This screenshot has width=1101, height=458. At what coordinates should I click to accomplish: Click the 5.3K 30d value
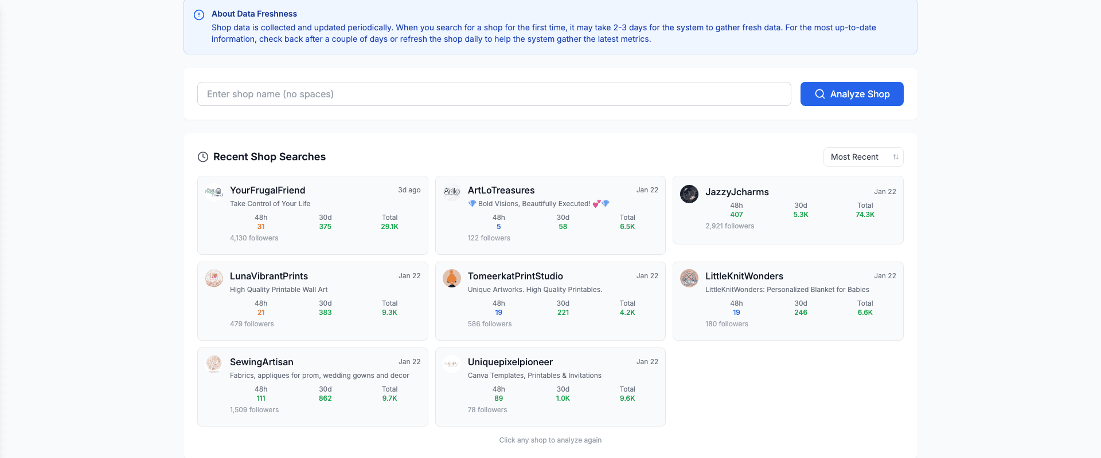pos(801,215)
